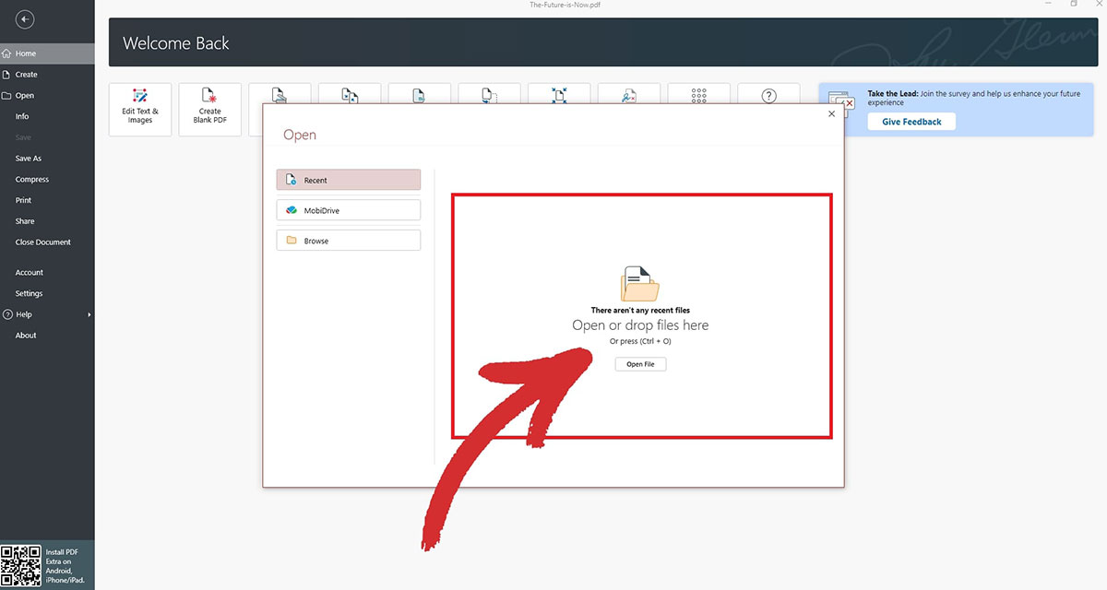
Task: Select the Edit Text & Images tool
Action: (139, 108)
